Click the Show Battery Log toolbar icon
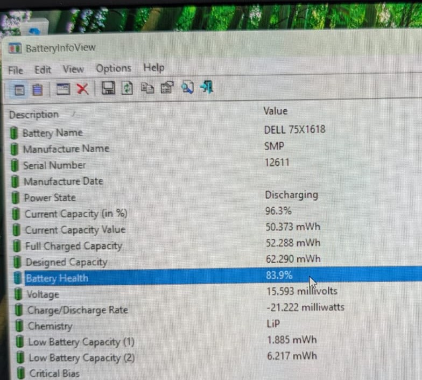The height and width of the screenshot is (380, 422). [38, 89]
